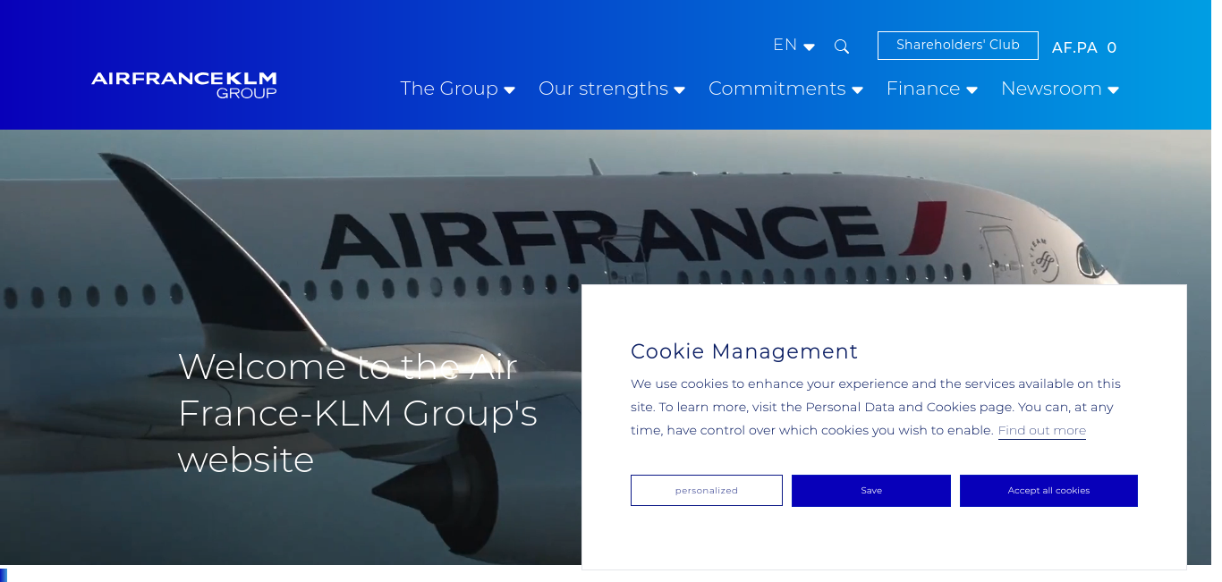Follow the Find out more link

pyautogui.click(x=1042, y=431)
